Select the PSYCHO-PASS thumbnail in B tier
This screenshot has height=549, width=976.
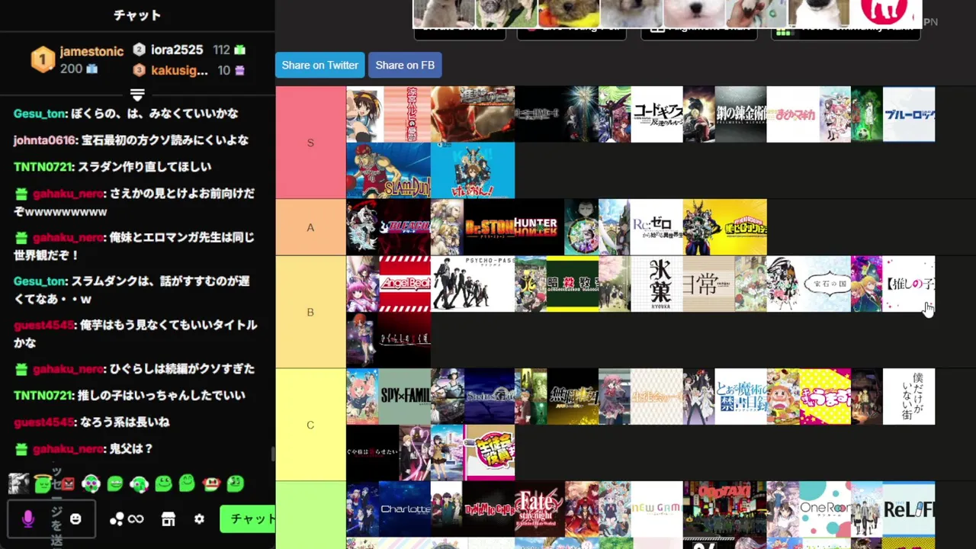click(x=473, y=284)
